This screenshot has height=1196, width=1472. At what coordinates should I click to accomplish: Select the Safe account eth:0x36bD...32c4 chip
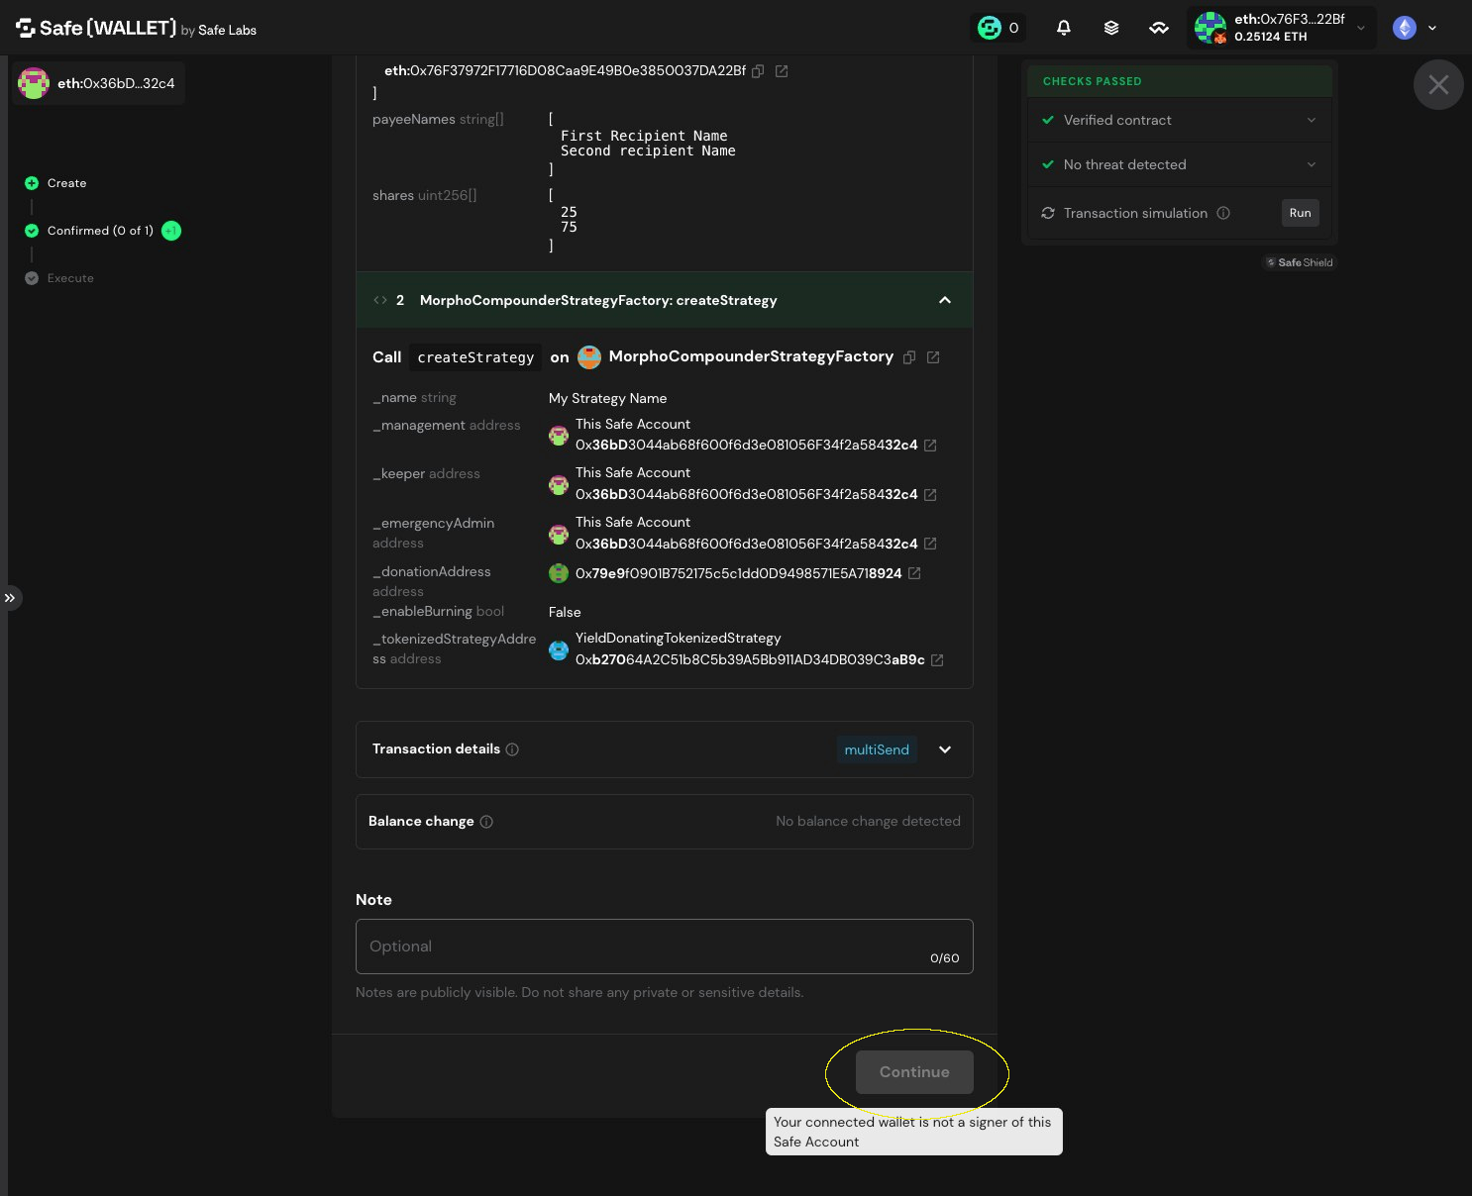pyautogui.click(x=98, y=83)
